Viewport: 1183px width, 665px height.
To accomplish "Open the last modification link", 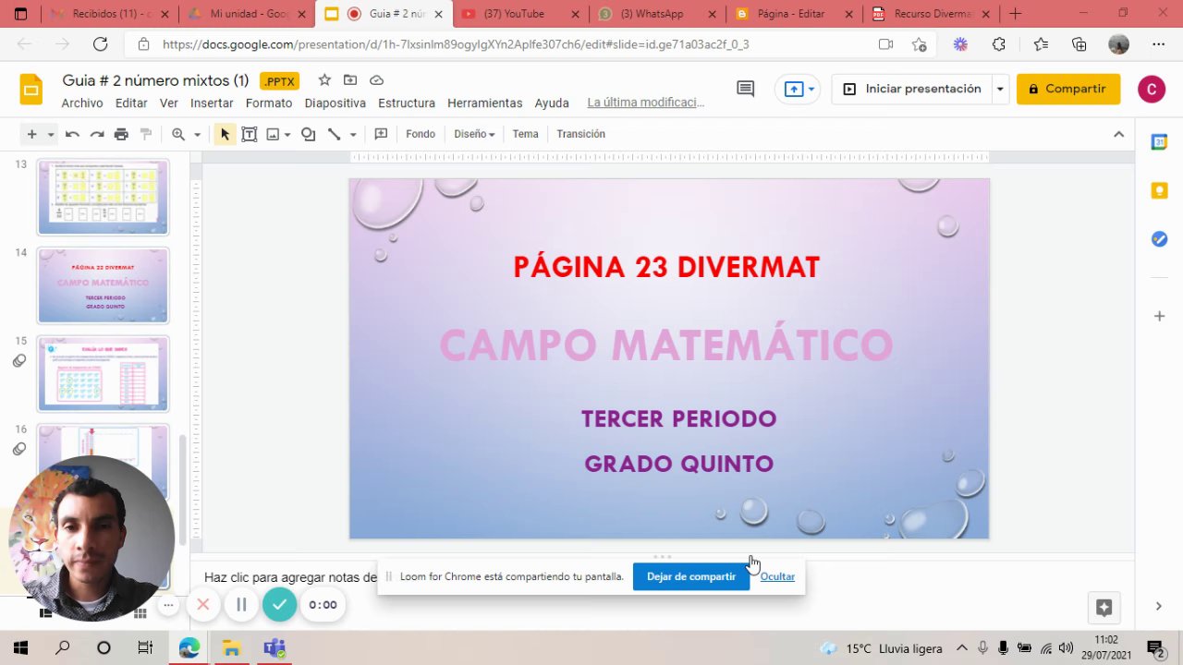I will [646, 103].
